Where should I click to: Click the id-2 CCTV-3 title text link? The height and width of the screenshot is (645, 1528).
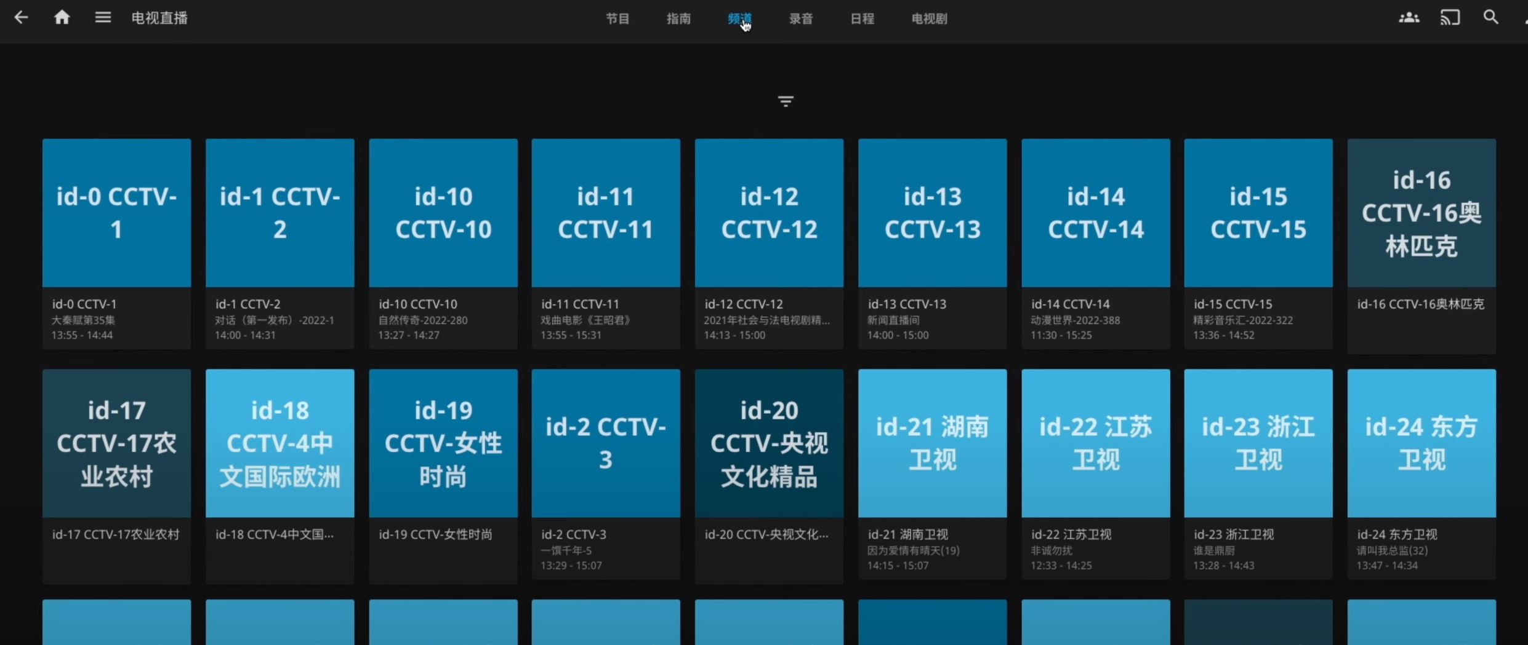(x=573, y=534)
